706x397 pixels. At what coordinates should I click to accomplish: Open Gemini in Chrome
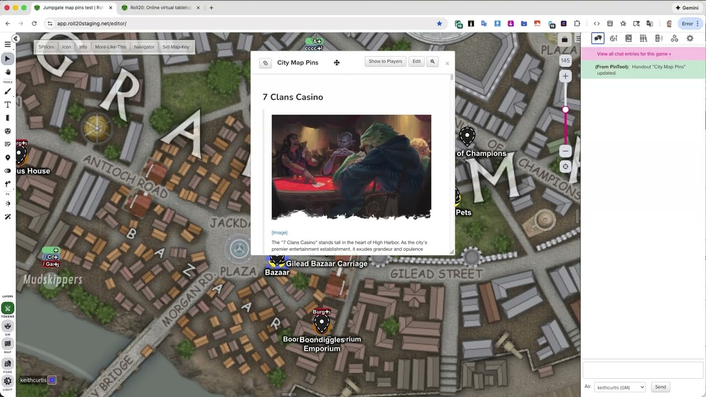pos(687,8)
